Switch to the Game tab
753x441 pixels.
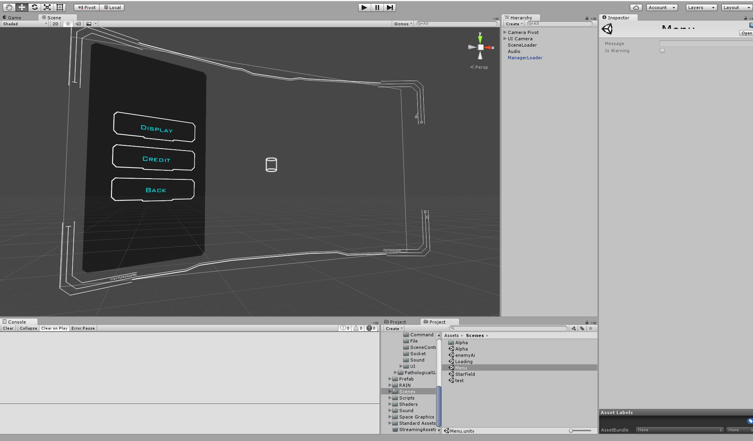pyautogui.click(x=12, y=17)
